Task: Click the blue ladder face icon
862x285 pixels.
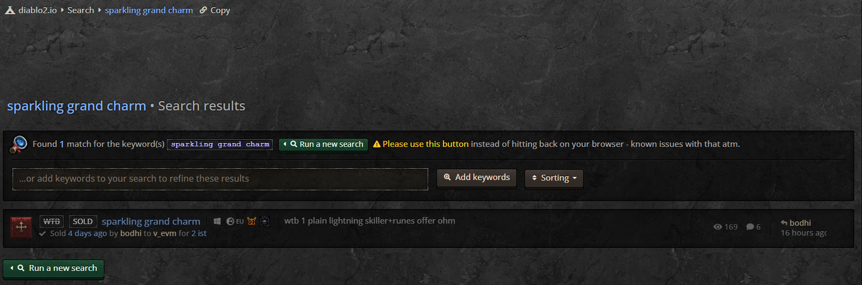Action: [x=265, y=221]
